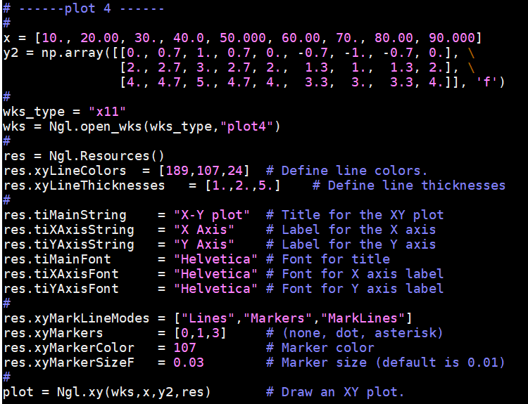The height and width of the screenshot is (404, 528).
Task: Click the "x11" string value
Action: tap(107, 111)
